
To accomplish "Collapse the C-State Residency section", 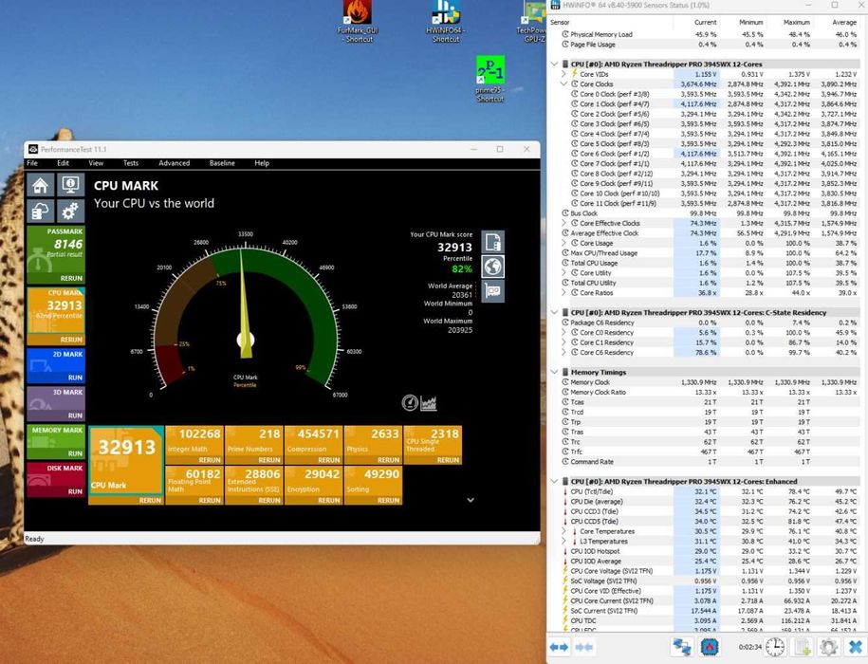I will [x=555, y=313].
